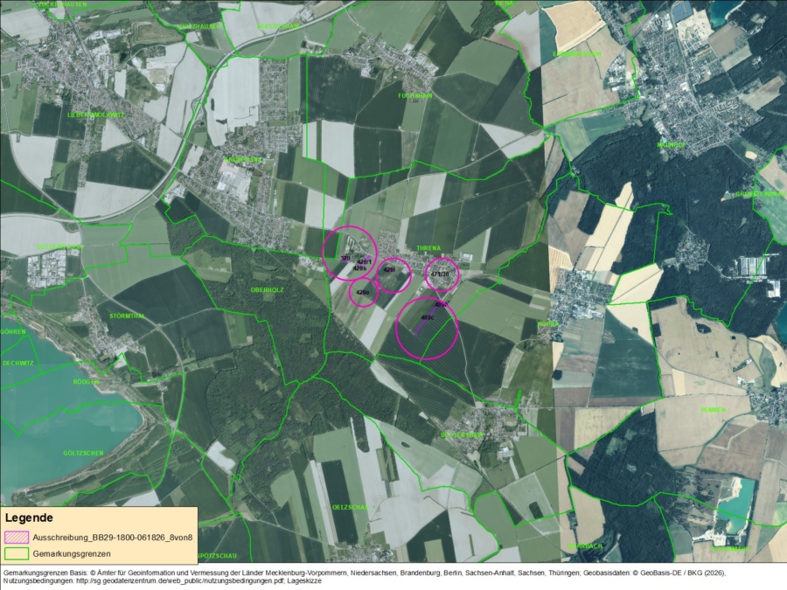Click the STÖRMTHAL district label
Viewport: 787px width, 590px height.
128,316
